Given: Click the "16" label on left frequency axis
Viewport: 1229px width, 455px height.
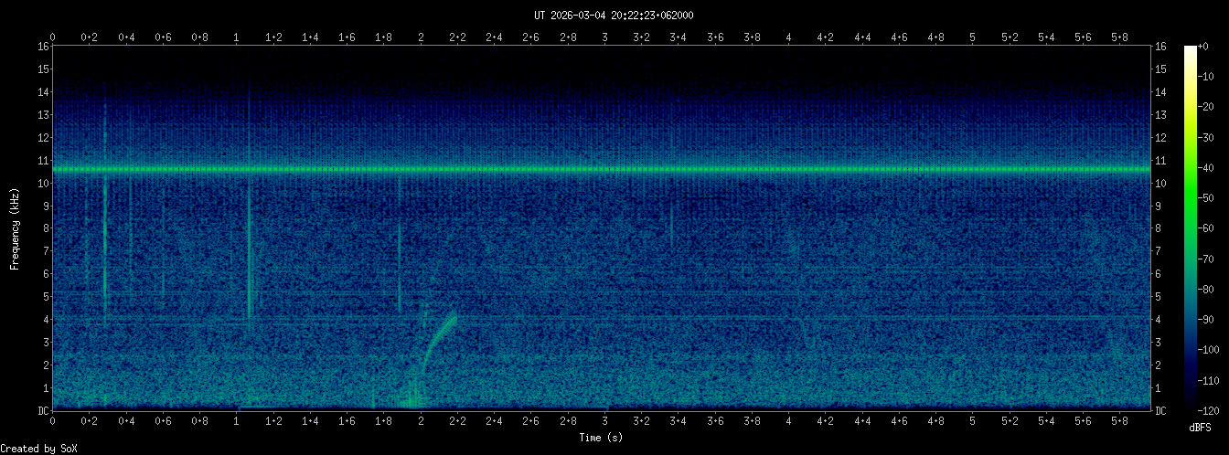Looking at the screenshot, I should (x=42, y=47).
